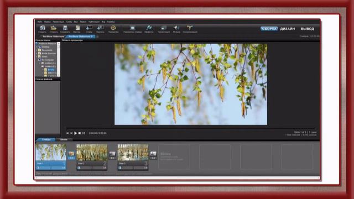Play the slideshow preview
This screenshot has width=354, height=199.
(x=75, y=133)
